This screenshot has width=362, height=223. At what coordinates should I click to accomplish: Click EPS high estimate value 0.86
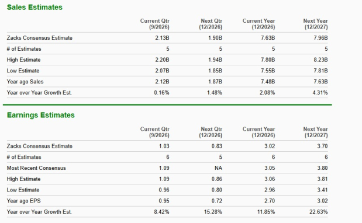pos(217,179)
